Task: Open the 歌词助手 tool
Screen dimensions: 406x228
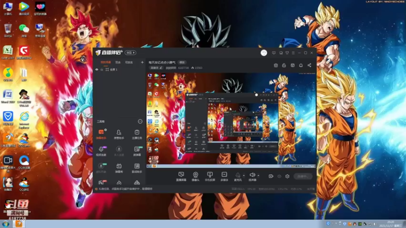Action: 137,168
